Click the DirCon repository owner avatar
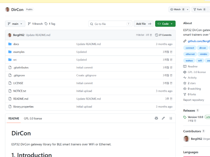210x157 pixels. [7, 10]
